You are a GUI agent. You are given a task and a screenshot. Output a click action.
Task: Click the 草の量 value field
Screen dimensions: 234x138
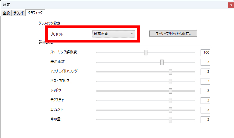205,120
